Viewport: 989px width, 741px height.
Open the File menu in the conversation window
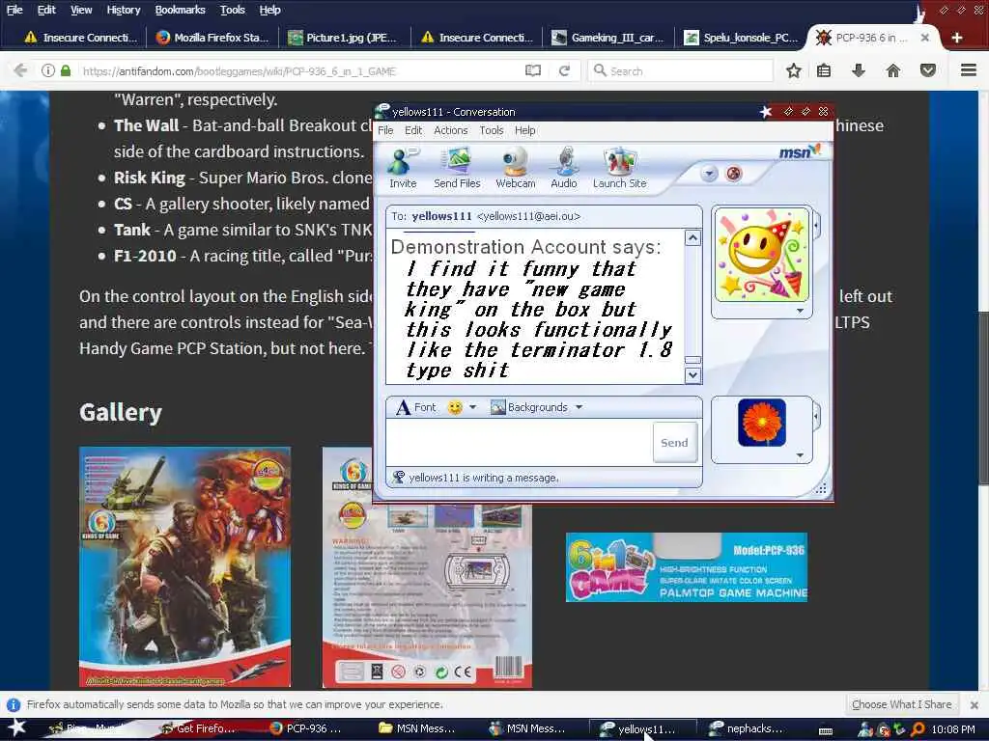[385, 130]
